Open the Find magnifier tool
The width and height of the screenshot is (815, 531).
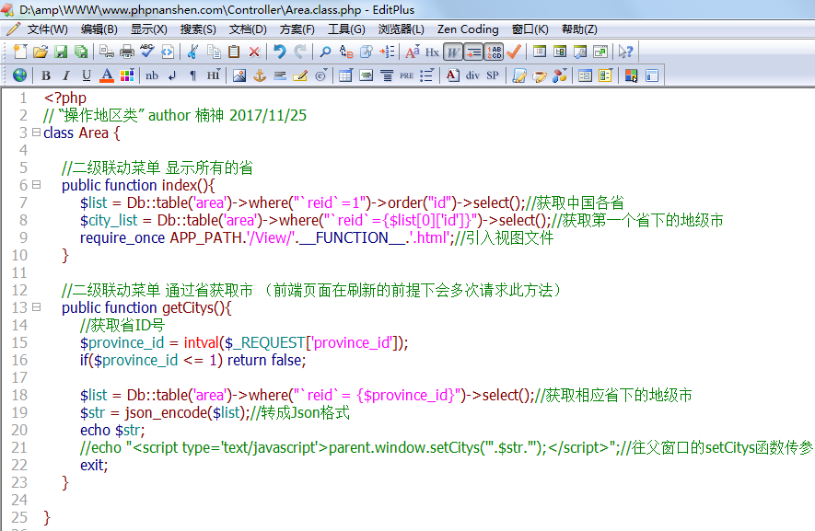pos(325,52)
